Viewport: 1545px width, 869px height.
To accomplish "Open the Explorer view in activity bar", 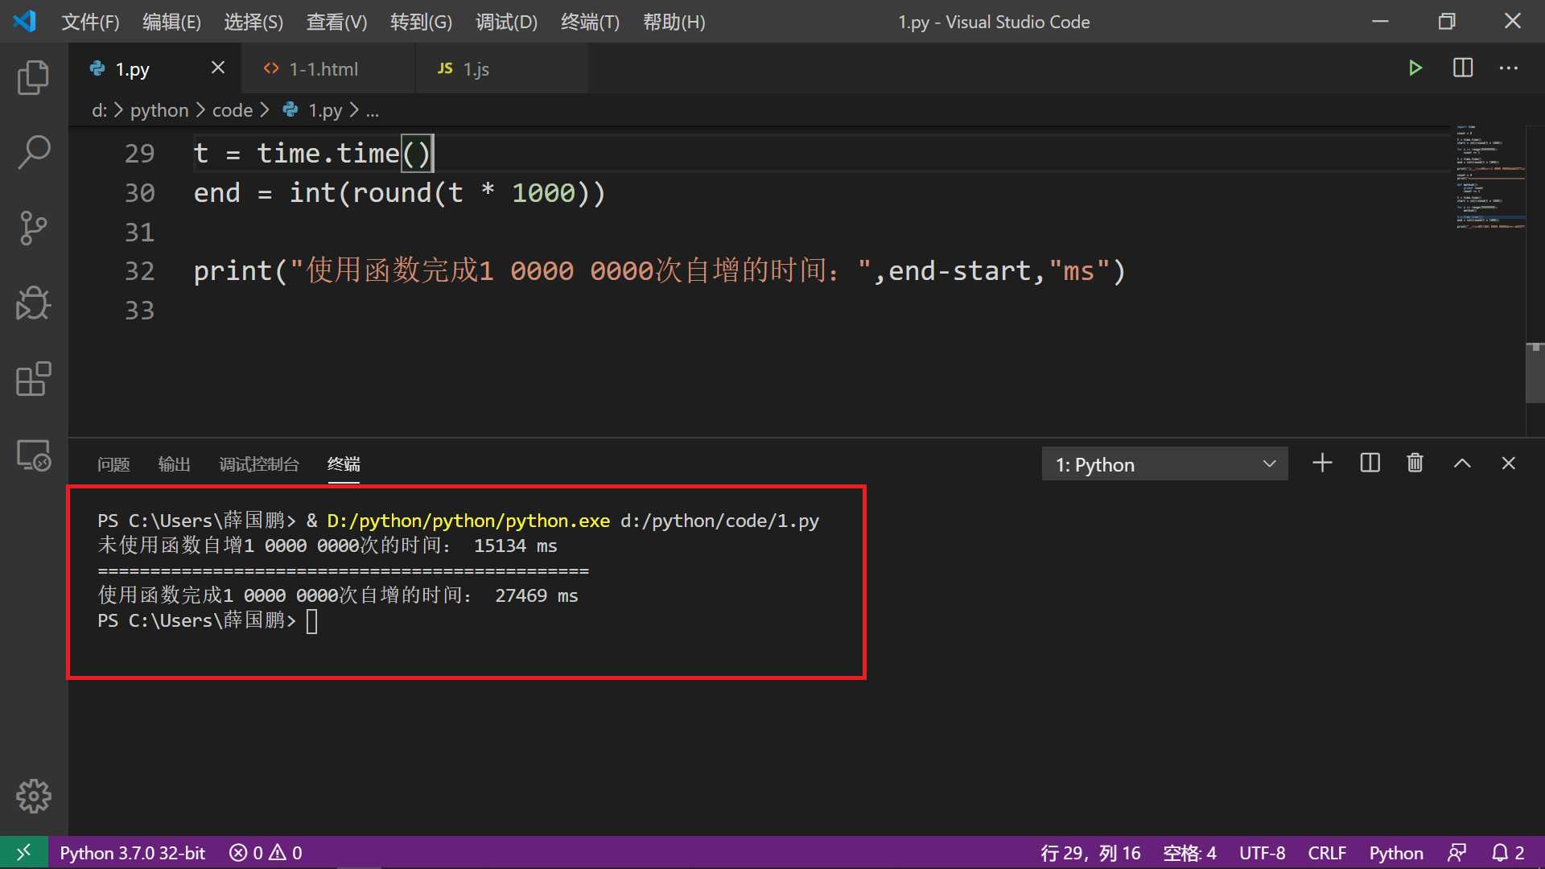I will [x=33, y=77].
